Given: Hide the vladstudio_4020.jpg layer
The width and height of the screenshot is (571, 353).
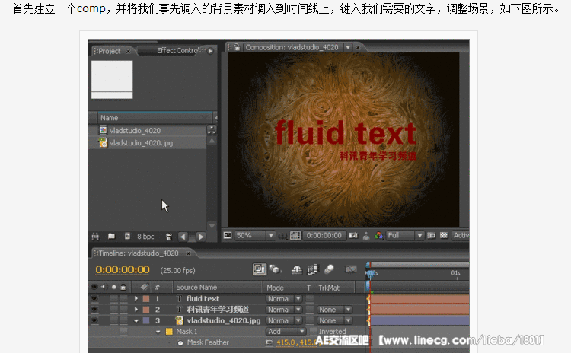Looking at the screenshot, I should [x=94, y=320].
